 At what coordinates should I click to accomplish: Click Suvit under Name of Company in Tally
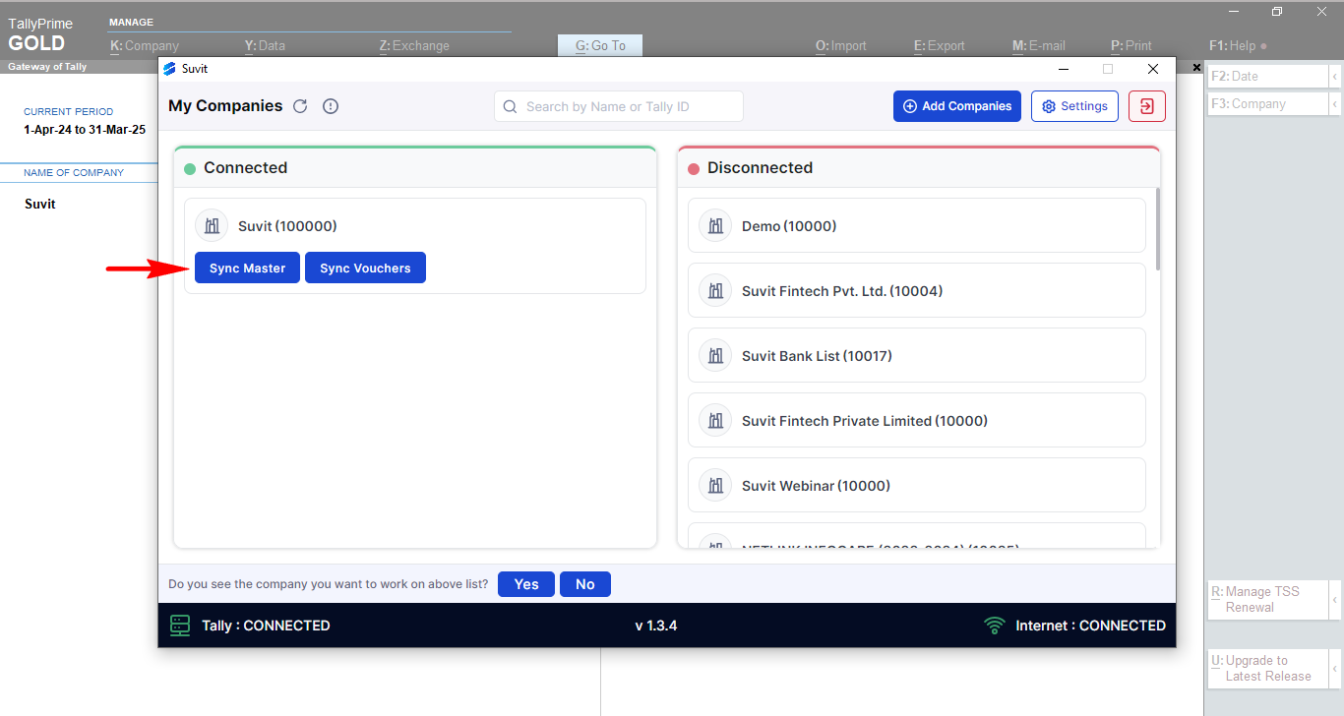coord(40,205)
